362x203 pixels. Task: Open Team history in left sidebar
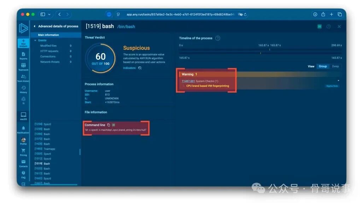pos(23,78)
